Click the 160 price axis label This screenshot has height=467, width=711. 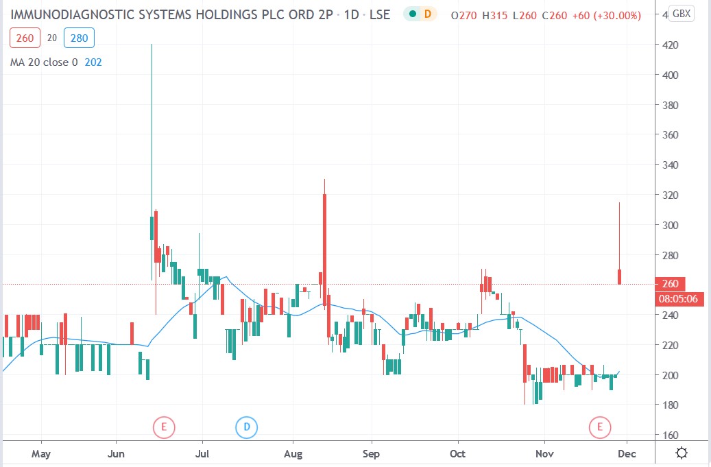[x=670, y=435]
